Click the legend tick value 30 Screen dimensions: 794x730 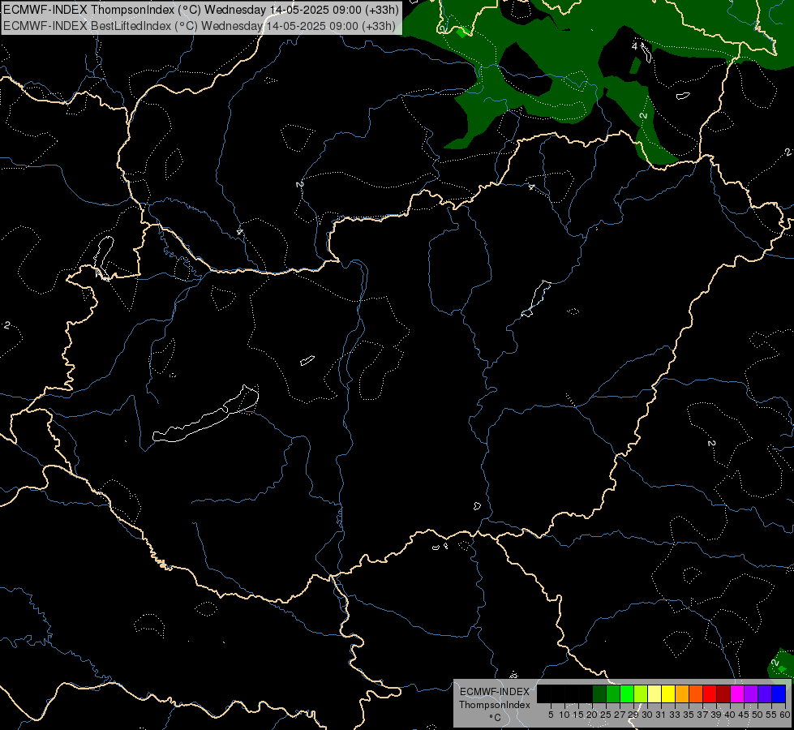point(647,715)
